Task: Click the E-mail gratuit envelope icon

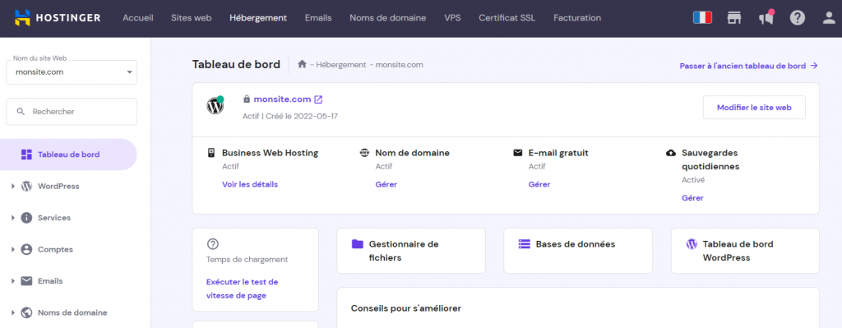Action: coord(518,153)
